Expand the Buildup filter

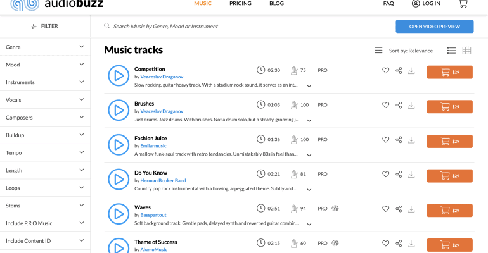[x=45, y=135]
